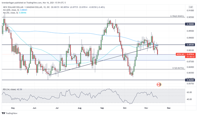Open the MA (50, close, 0) indicator legend
Viewport: 198px width, 116px height.
[15, 13]
